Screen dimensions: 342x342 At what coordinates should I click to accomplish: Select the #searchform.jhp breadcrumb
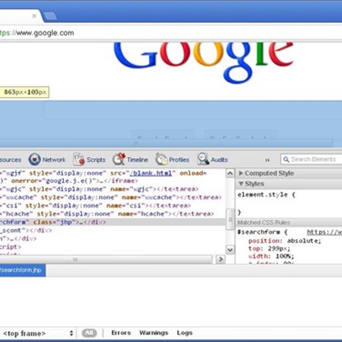point(22,270)
